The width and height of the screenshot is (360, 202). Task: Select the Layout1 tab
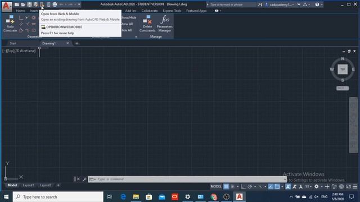[x=28, y=185]
